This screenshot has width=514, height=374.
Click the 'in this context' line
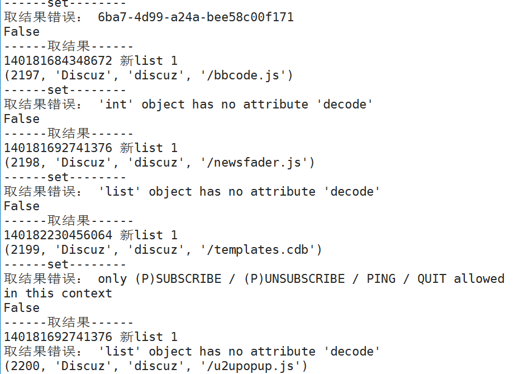coord(58,293)
